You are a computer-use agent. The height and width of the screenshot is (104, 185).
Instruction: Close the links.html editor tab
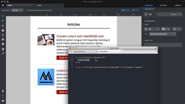click(x=121, y=51)
